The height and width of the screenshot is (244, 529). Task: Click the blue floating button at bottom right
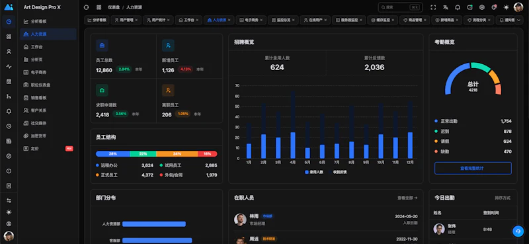pyautogui.click(x=518, y=231)
